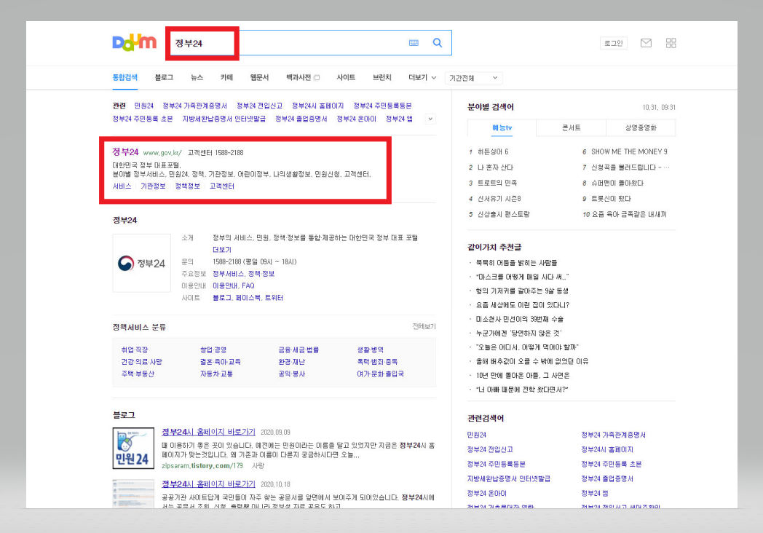763x533 pixels.
Task: Open 이용안내, FAQ link
Action: click(x=234, y=285)
